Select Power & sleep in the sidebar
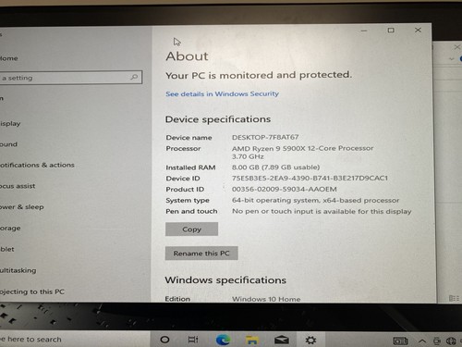The image size is (462, 347). coord(21,207)
